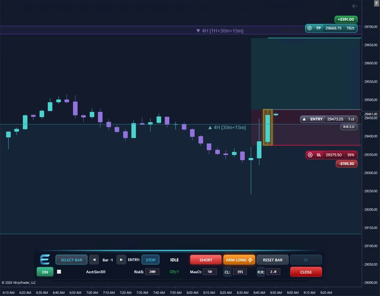Image resolution: width=380 pixels, height=296 pixels.
Task: Click the 1 ct contract count on ENTRY
Action: click(351, 119)
